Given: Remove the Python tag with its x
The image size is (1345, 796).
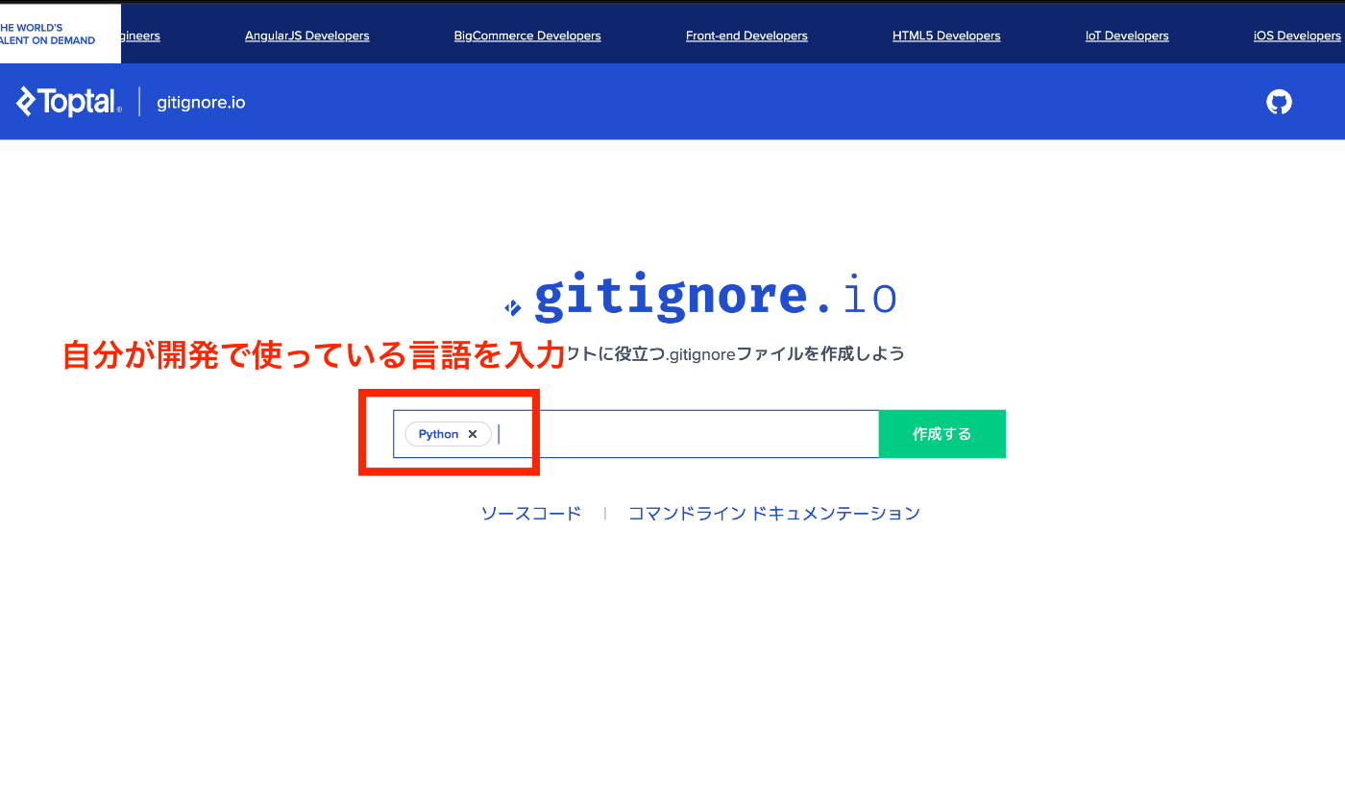Looking at the screenshot, I should click(x=473, y=434).
